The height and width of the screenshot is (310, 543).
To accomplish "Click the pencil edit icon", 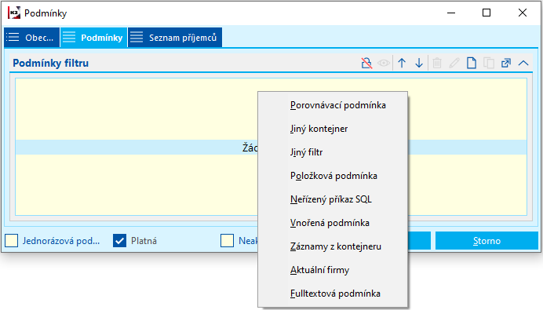I will 454,63.
